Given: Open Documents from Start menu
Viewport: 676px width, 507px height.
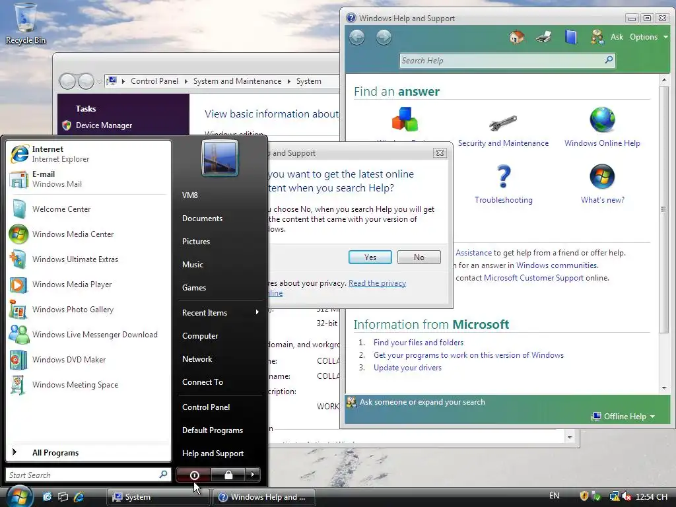Looking at the screenshot, I should tap(202, 219).
